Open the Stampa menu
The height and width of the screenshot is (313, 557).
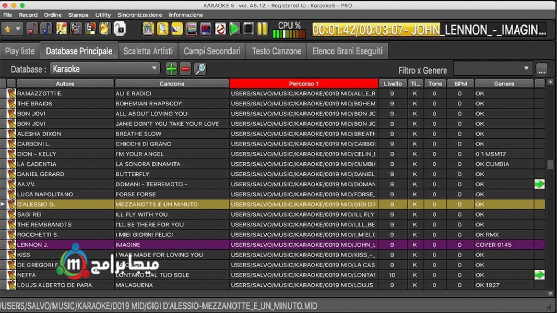click(x=78, y=15)
